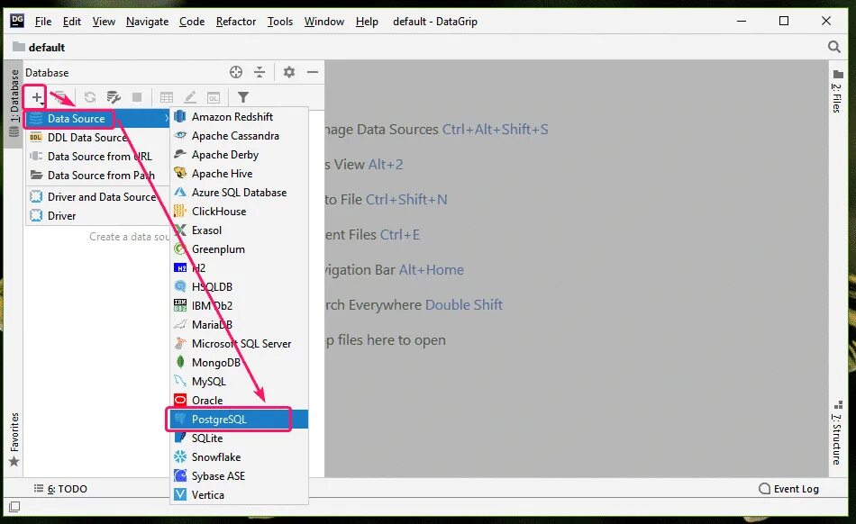The height and width of the screenshot is (524, 856).
Task: Open the Code menu
Action: [192, 22]
